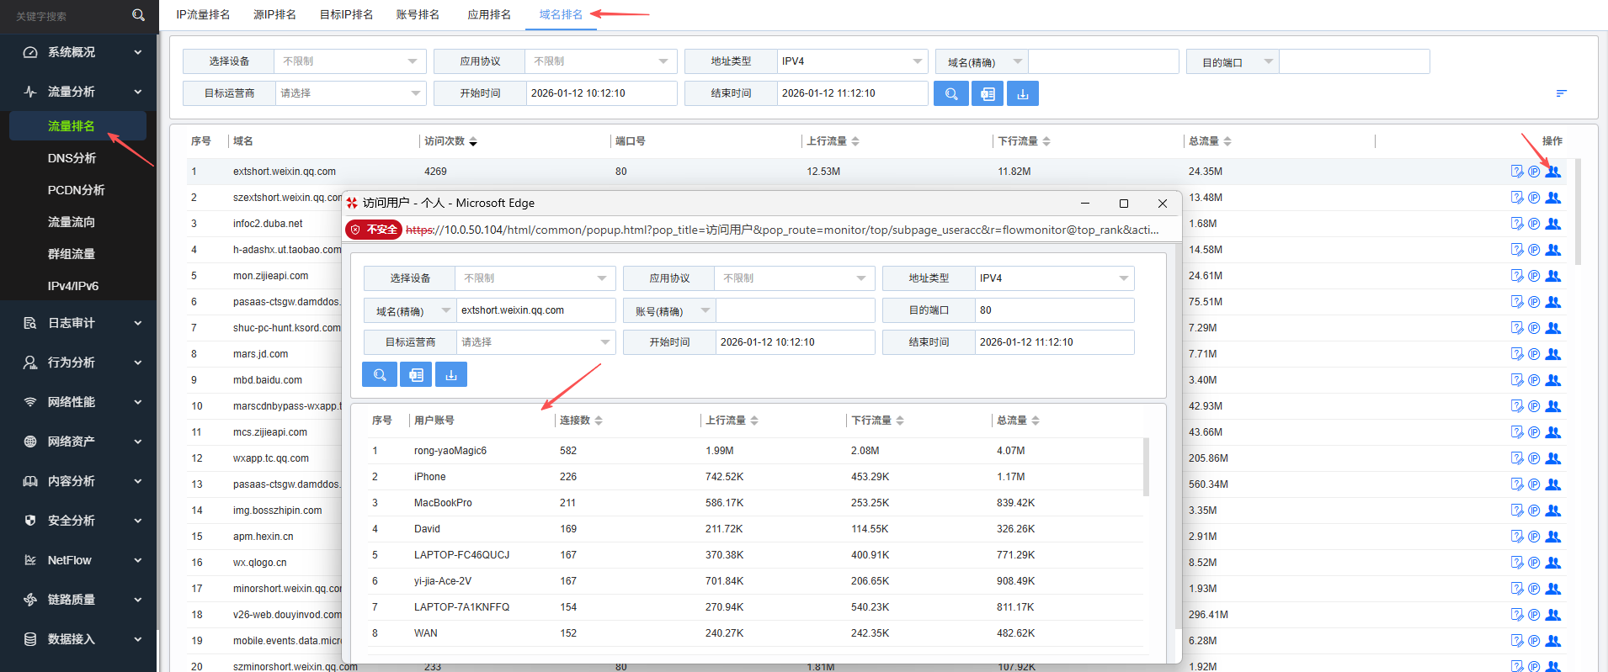Open the DNS分析 sidebar menu item

72,158
